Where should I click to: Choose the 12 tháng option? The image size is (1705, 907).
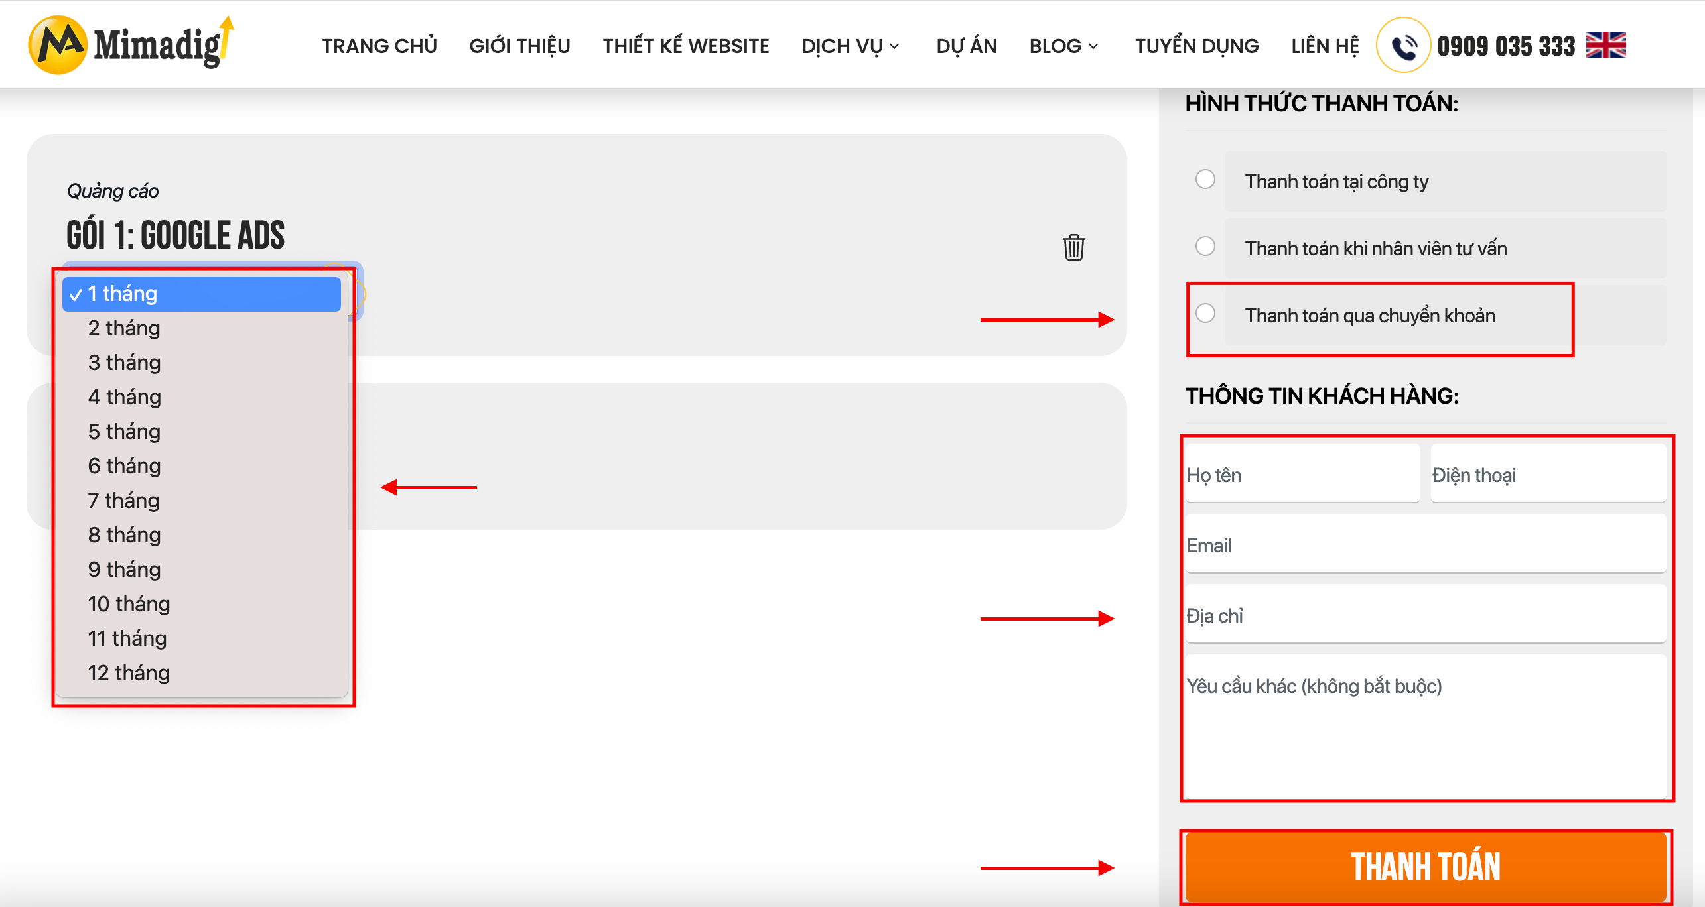(x=202, y=673)
